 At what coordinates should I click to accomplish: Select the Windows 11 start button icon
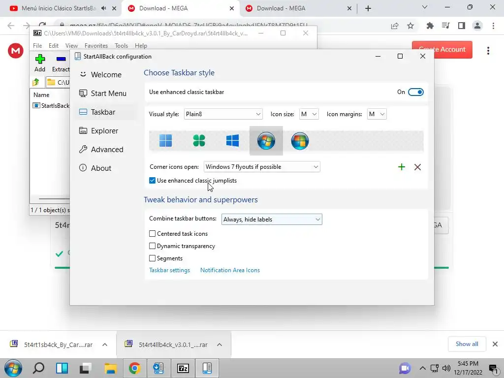tap(165, 140)
